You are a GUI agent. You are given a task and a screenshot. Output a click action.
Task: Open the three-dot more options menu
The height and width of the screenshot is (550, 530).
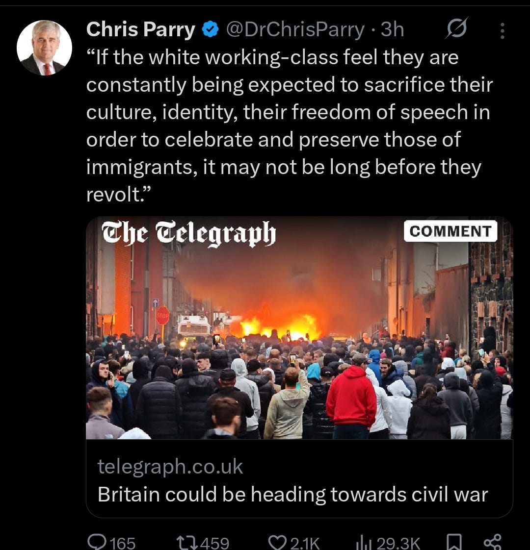coord(502,31)
